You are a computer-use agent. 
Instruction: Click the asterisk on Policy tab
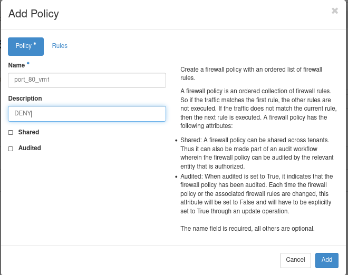click(35, 44)
